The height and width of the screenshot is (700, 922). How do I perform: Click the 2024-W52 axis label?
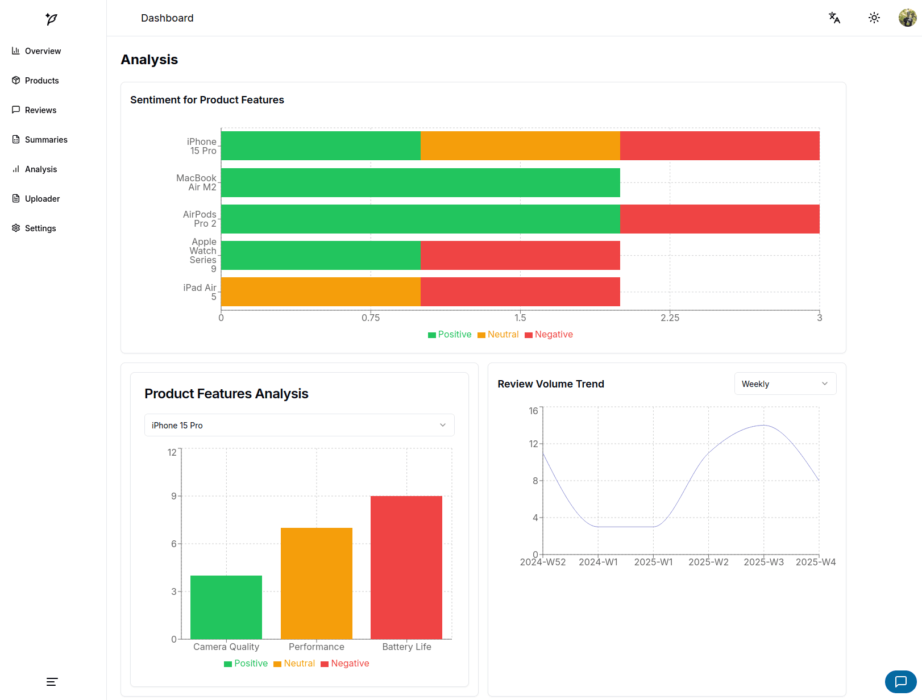[543, 562]
